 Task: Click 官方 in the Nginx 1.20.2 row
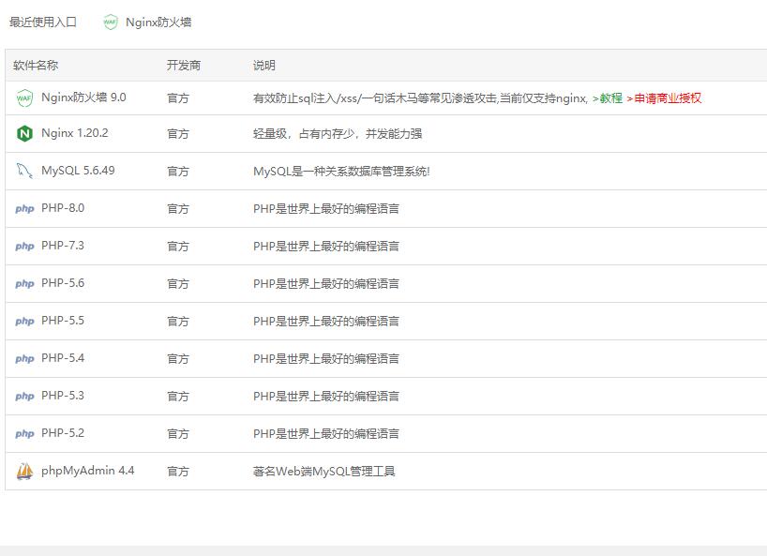click(178, 133)
